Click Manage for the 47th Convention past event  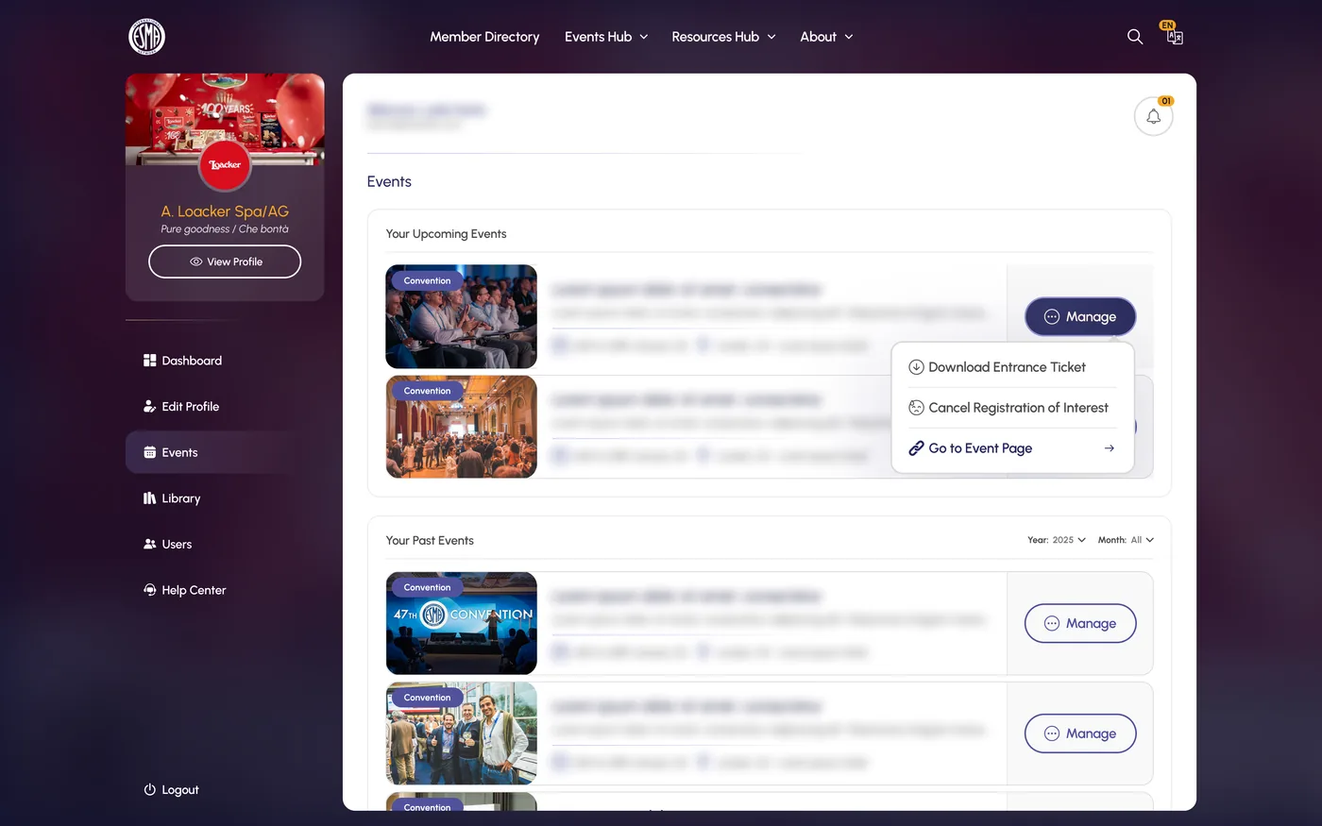coord(1080,623)
